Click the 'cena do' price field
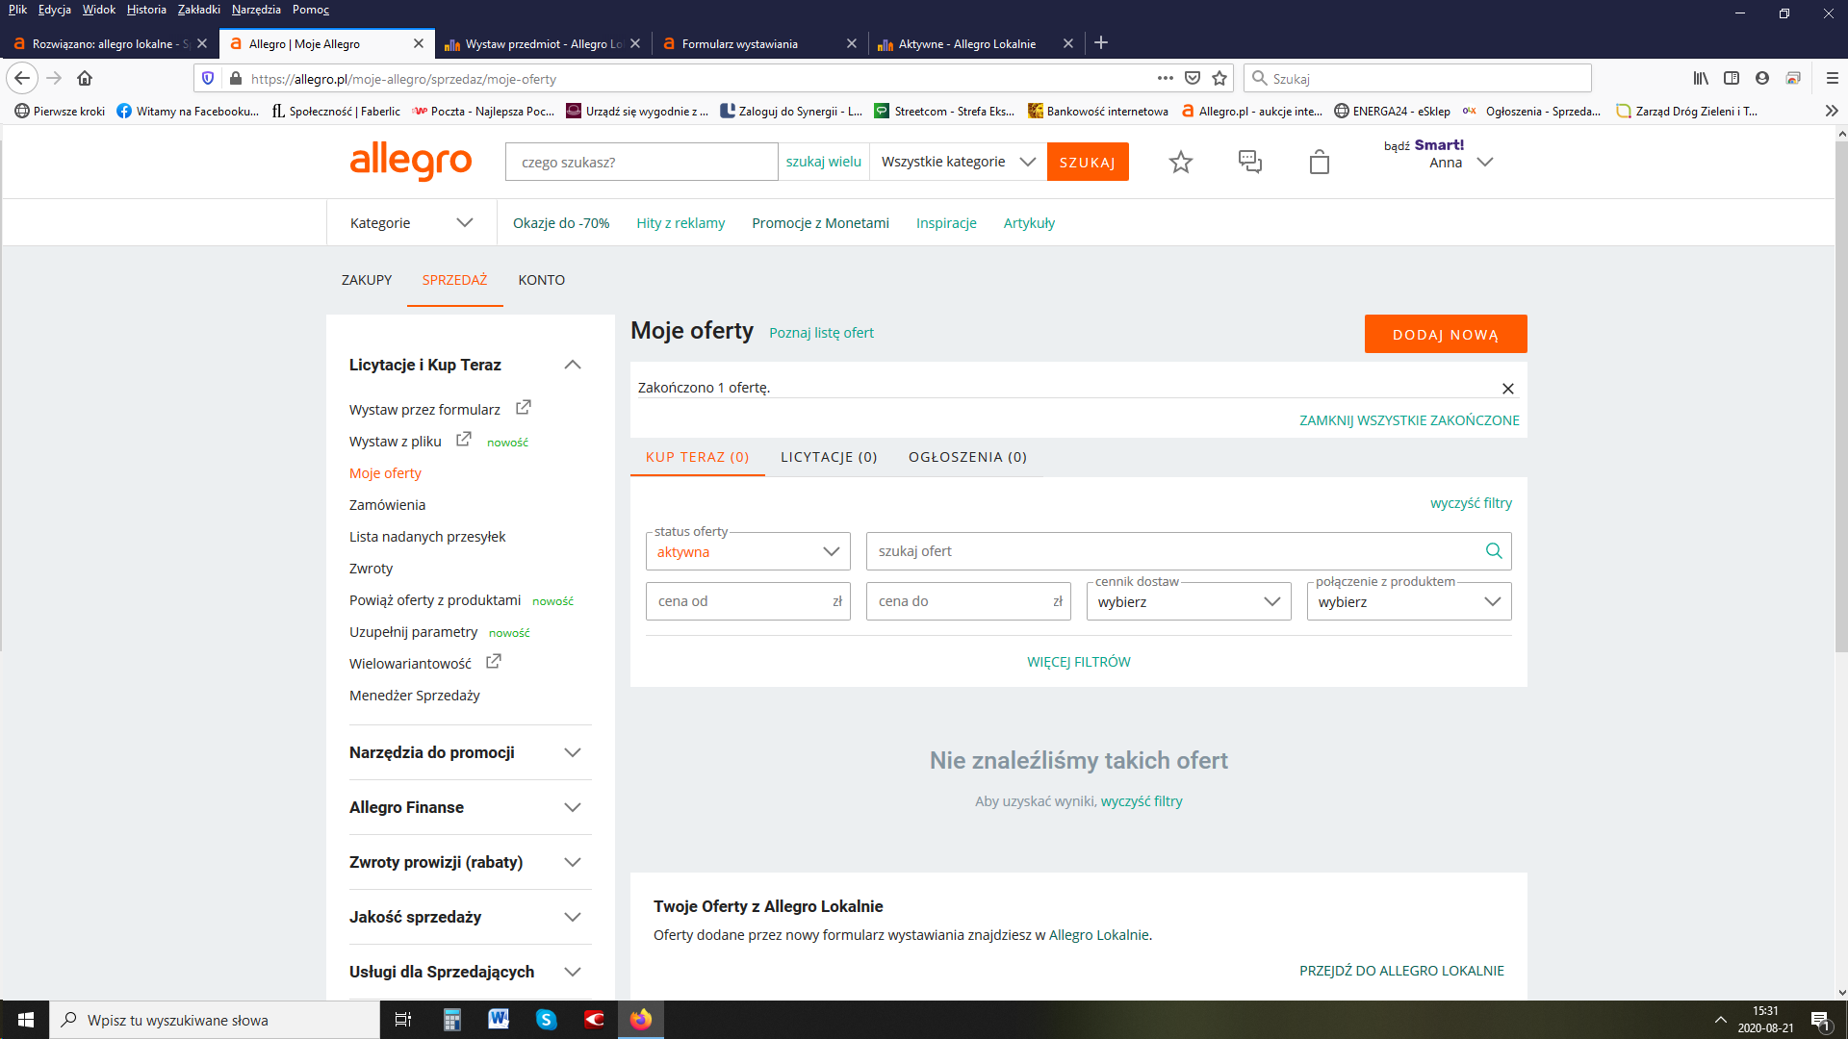 pyautogui.click(x=968, y=601)
